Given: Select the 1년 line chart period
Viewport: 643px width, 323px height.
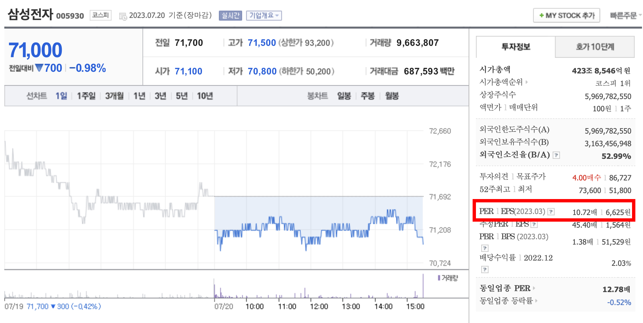Looking at the screenshot, I should point(139,96).
